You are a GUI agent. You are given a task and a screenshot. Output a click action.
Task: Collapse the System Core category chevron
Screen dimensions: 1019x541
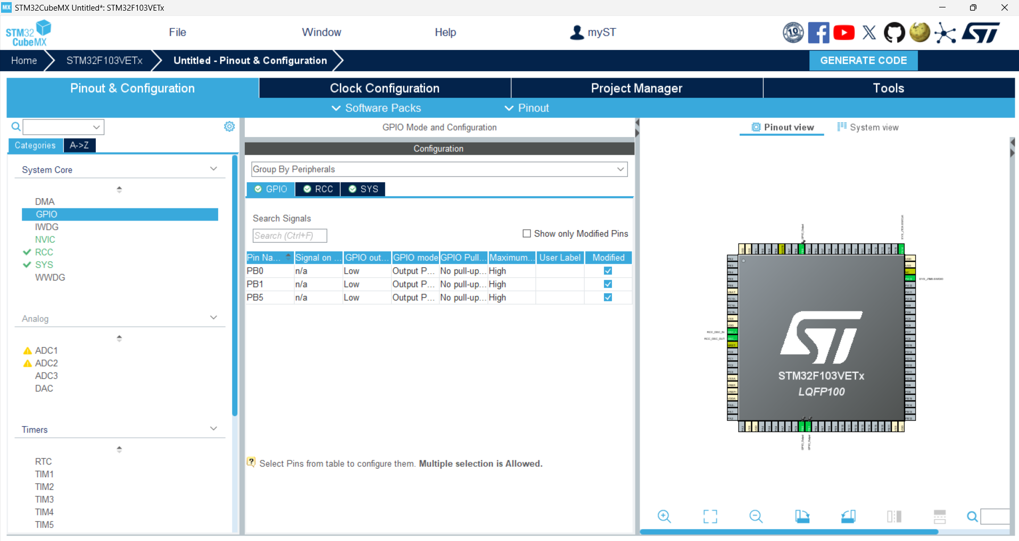213,168
